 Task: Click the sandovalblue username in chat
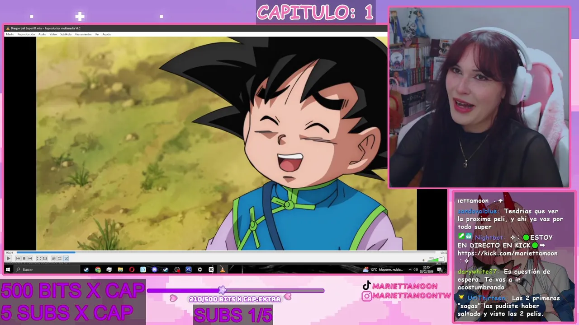[x=478, y=211]
